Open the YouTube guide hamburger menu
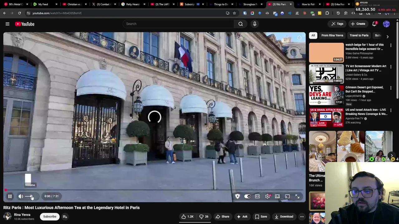The height and width of the screenshot is (224, 399). click(x=7, y=24)
